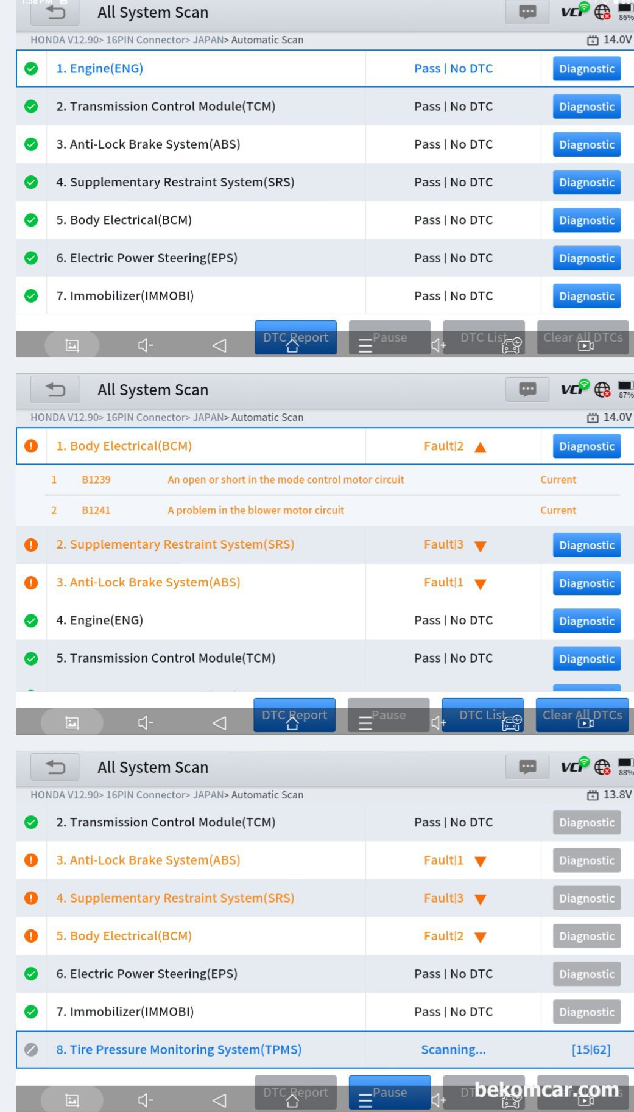The width and height of the screenshot is (634, 1112).
Task: Tap the 88% battery indicator
Action: [x=625, y=766]
